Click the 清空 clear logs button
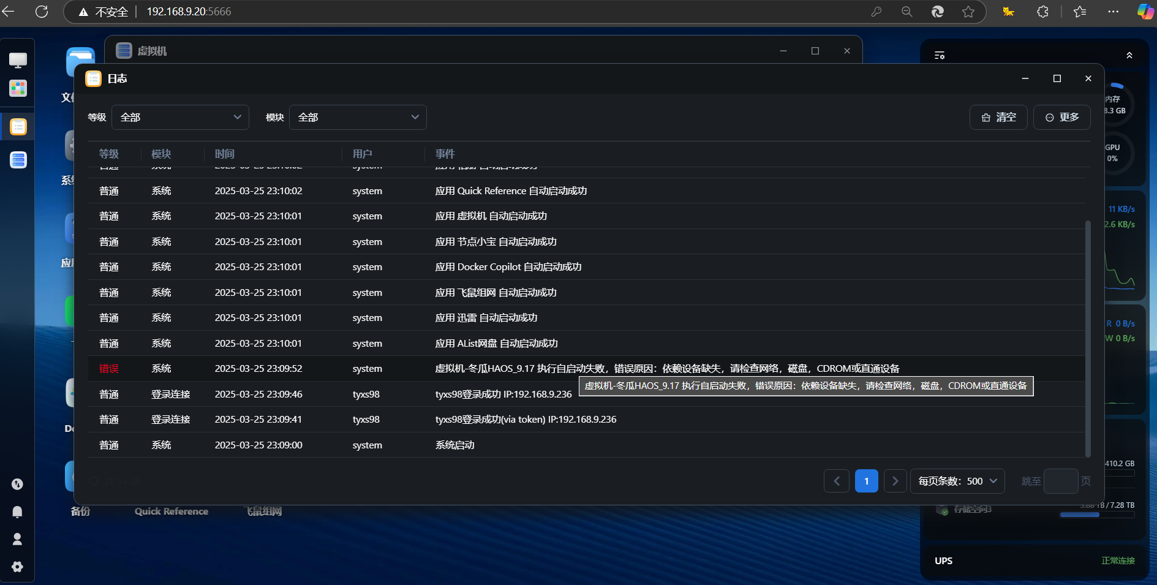1157x585 pixels. coord(998,117)
